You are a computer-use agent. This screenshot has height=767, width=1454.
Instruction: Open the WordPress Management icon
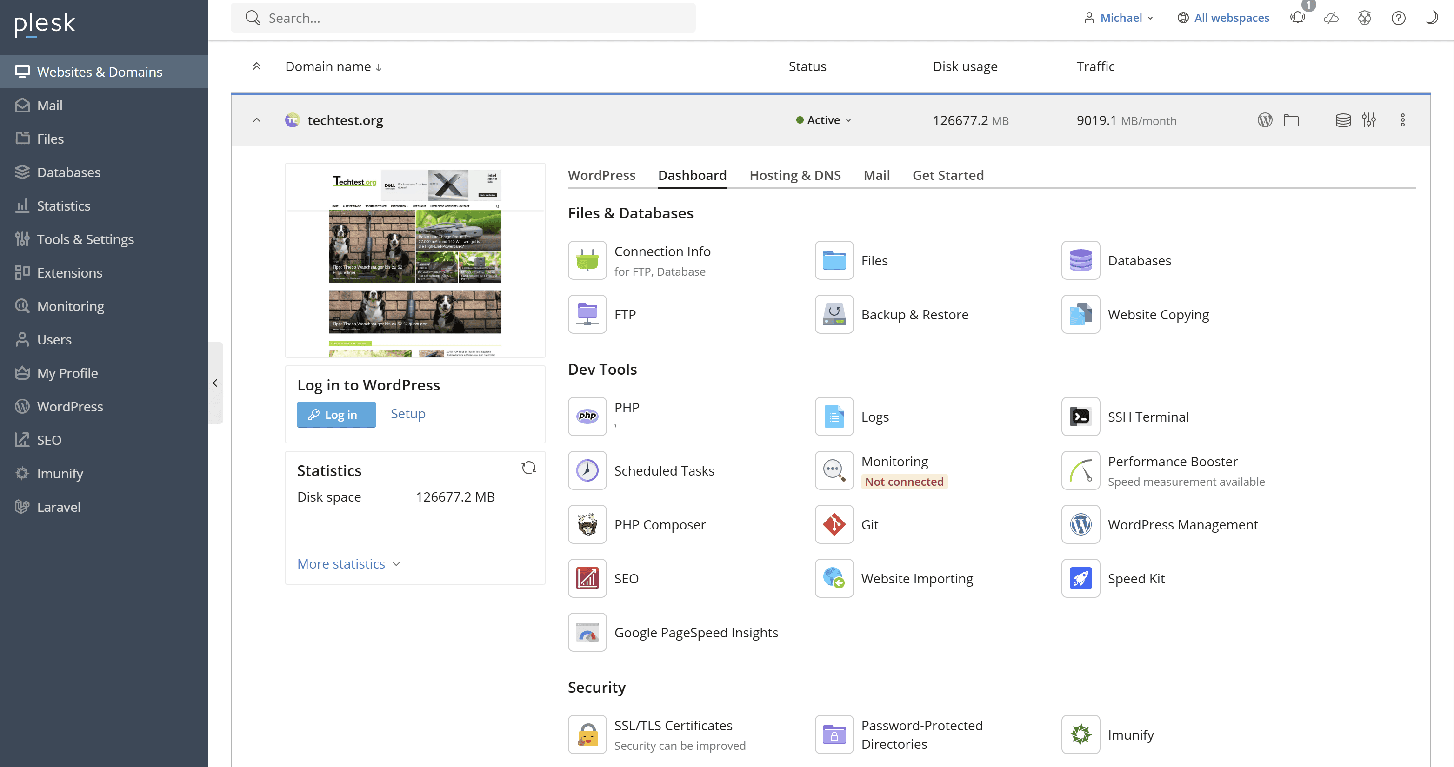pos(1080,524)
